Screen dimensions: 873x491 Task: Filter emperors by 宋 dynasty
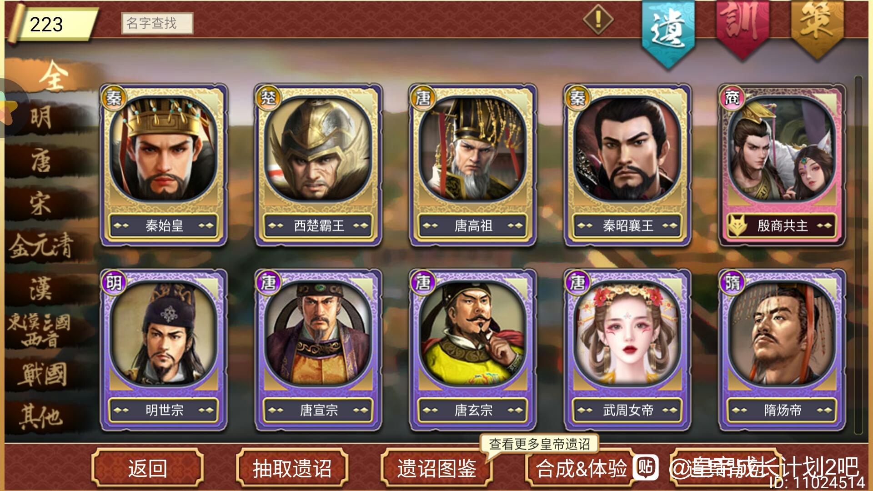(x=40, y=203)
